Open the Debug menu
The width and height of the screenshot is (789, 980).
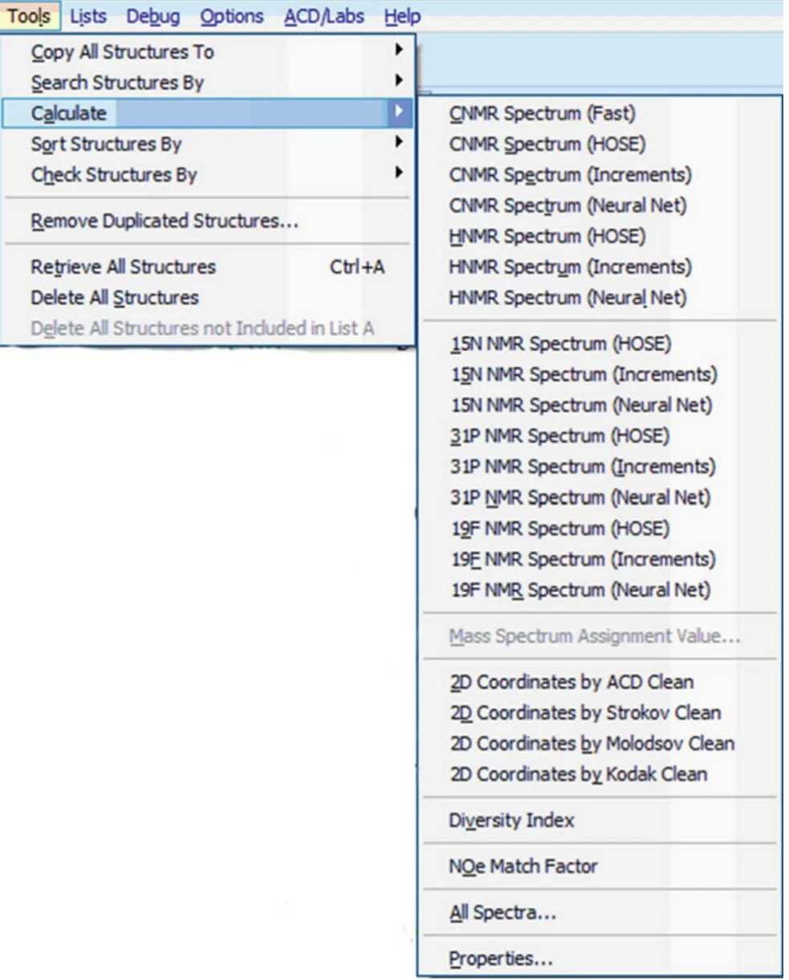[x=153, y=15]
